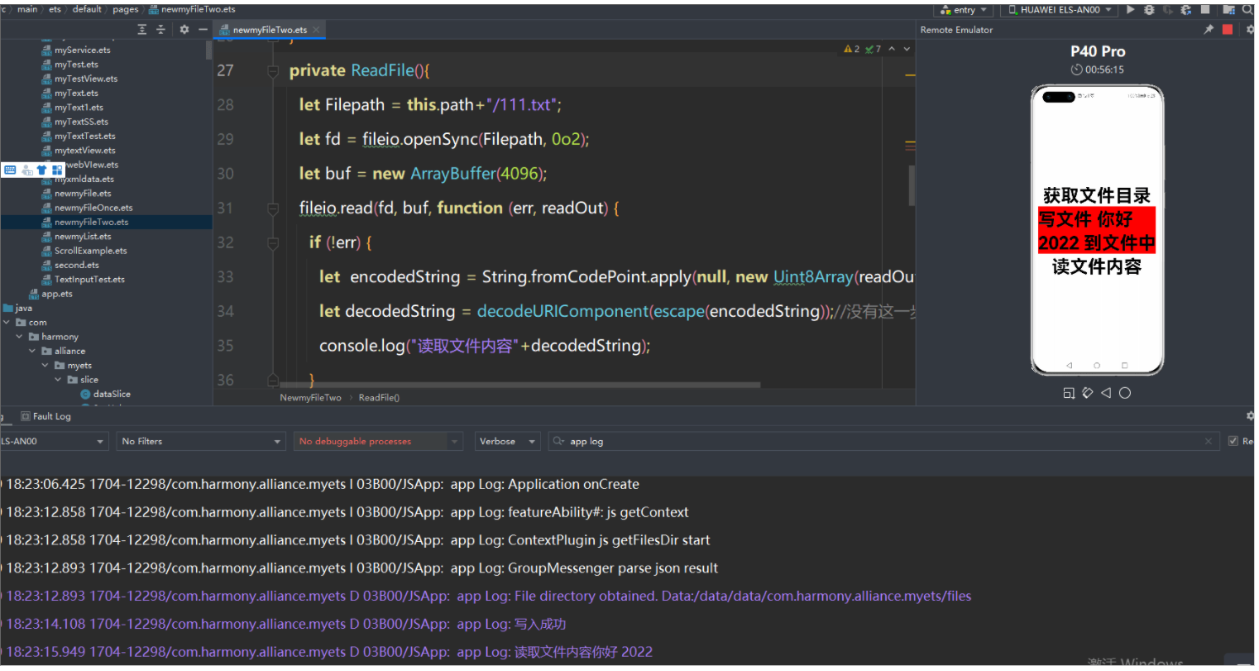Click the NewmyFileTwo structure breadcrumb

[310, 398]
